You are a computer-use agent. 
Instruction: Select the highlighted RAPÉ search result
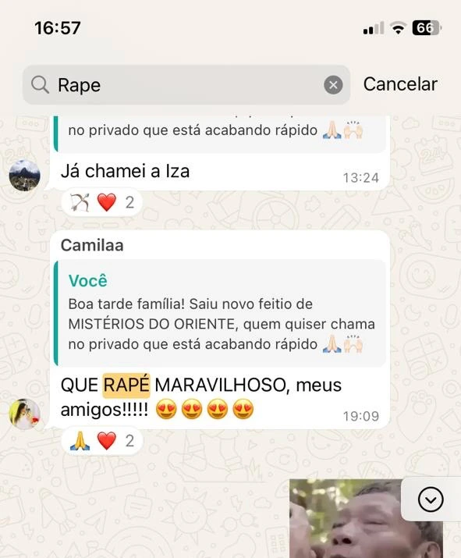tap(126, 386)
